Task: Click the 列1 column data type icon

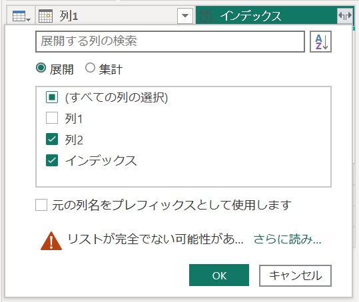Action: 45,16
